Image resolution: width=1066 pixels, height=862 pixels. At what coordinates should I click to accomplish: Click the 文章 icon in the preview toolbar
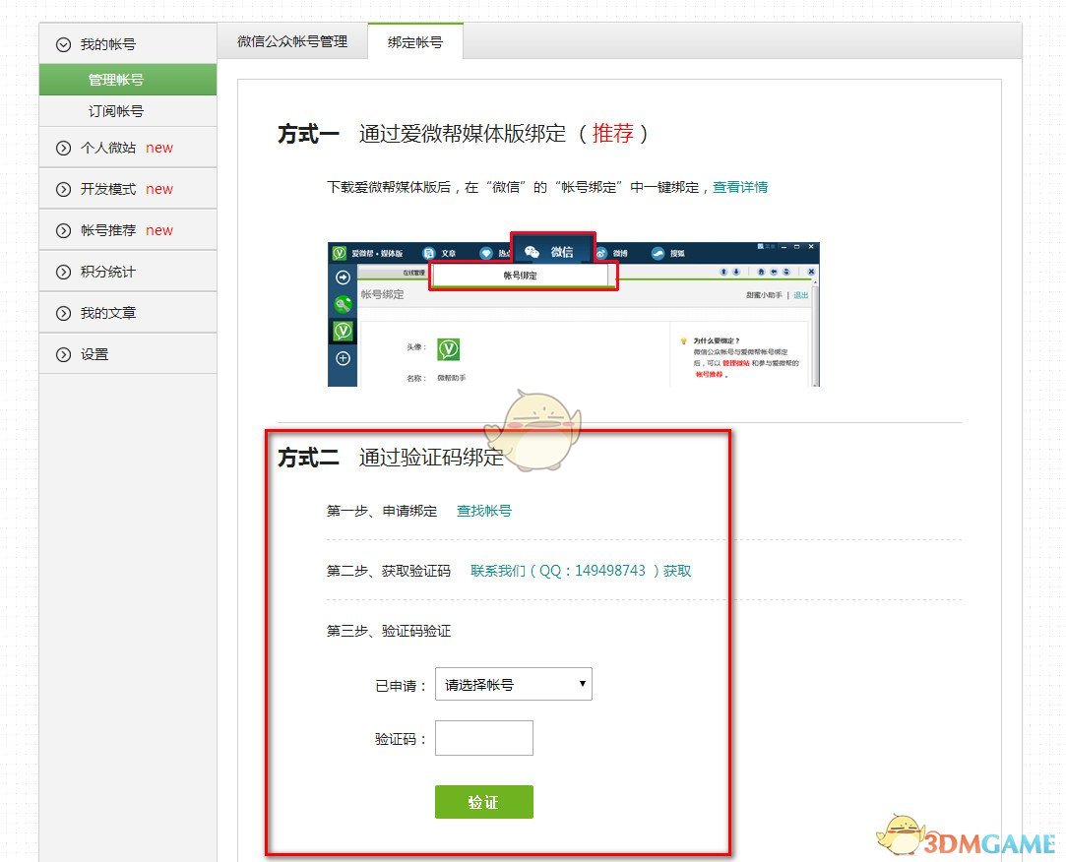tap(429, 250)
